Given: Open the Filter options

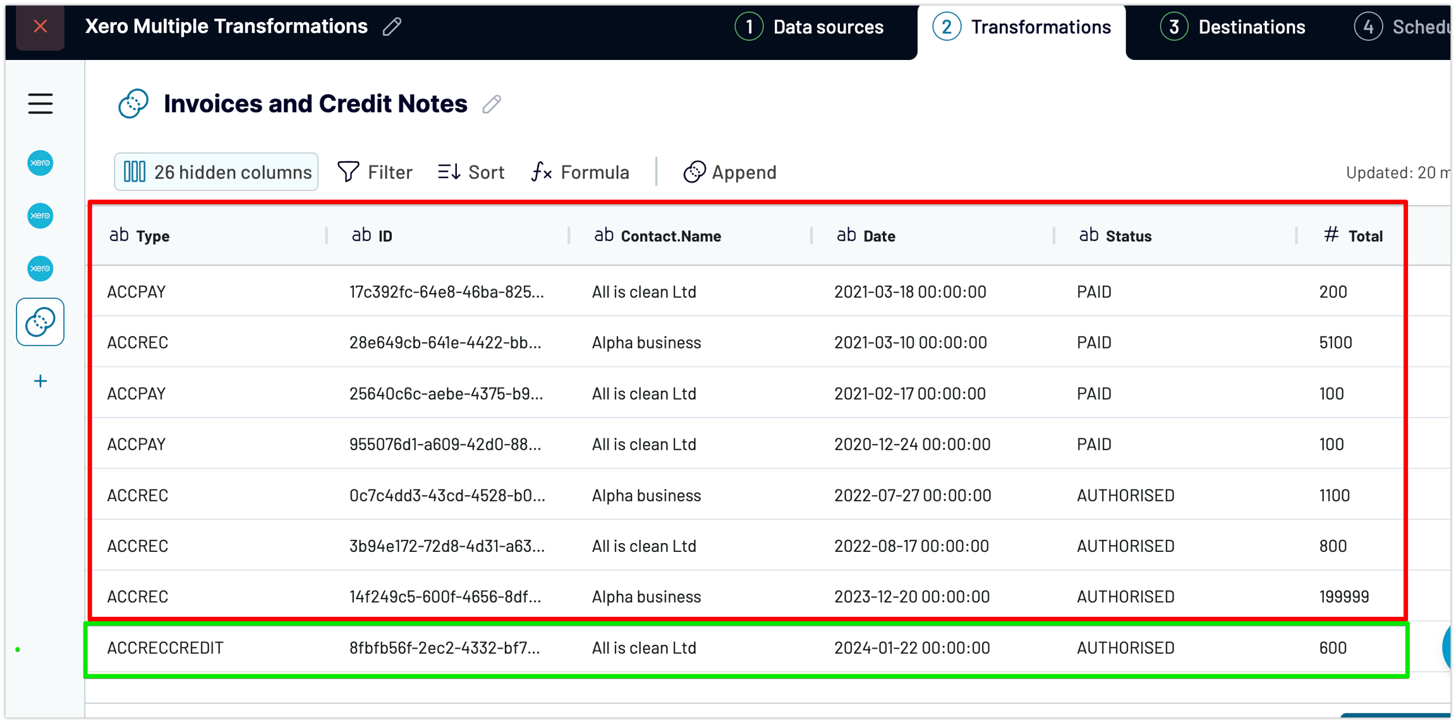Looking at the screenshot, I should click(375, 172).
